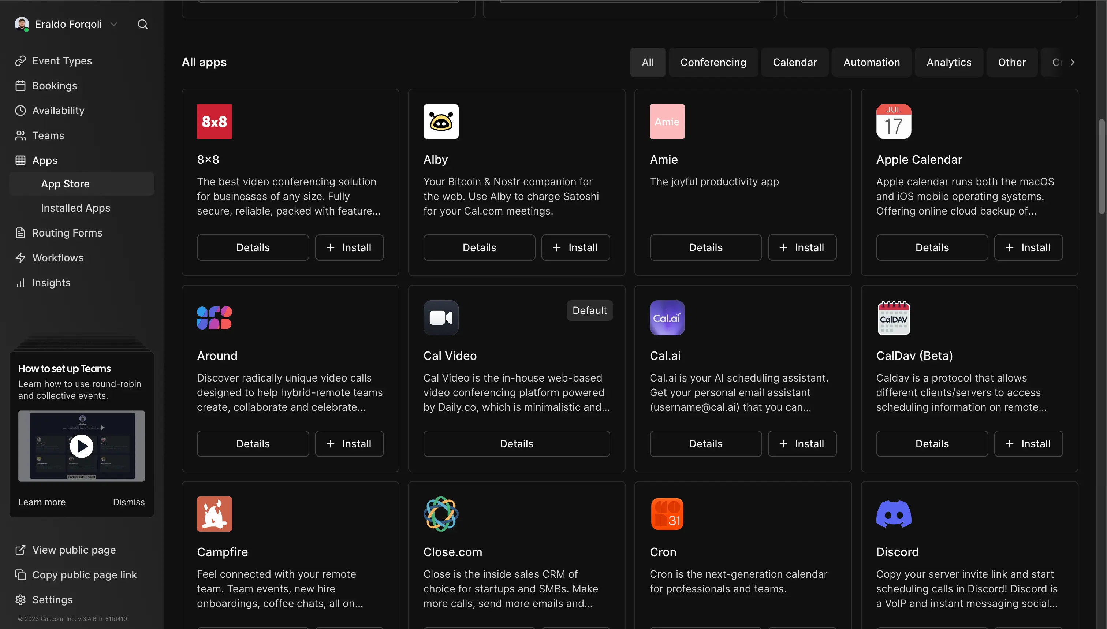
Task: Toggle Availability in sidebar
Action: point(59,110)
